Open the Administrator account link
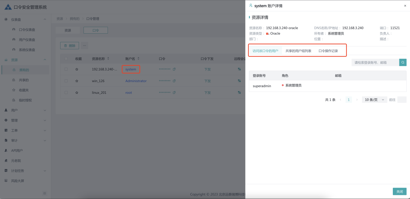The image size is (410, 199). click(136, 81)
